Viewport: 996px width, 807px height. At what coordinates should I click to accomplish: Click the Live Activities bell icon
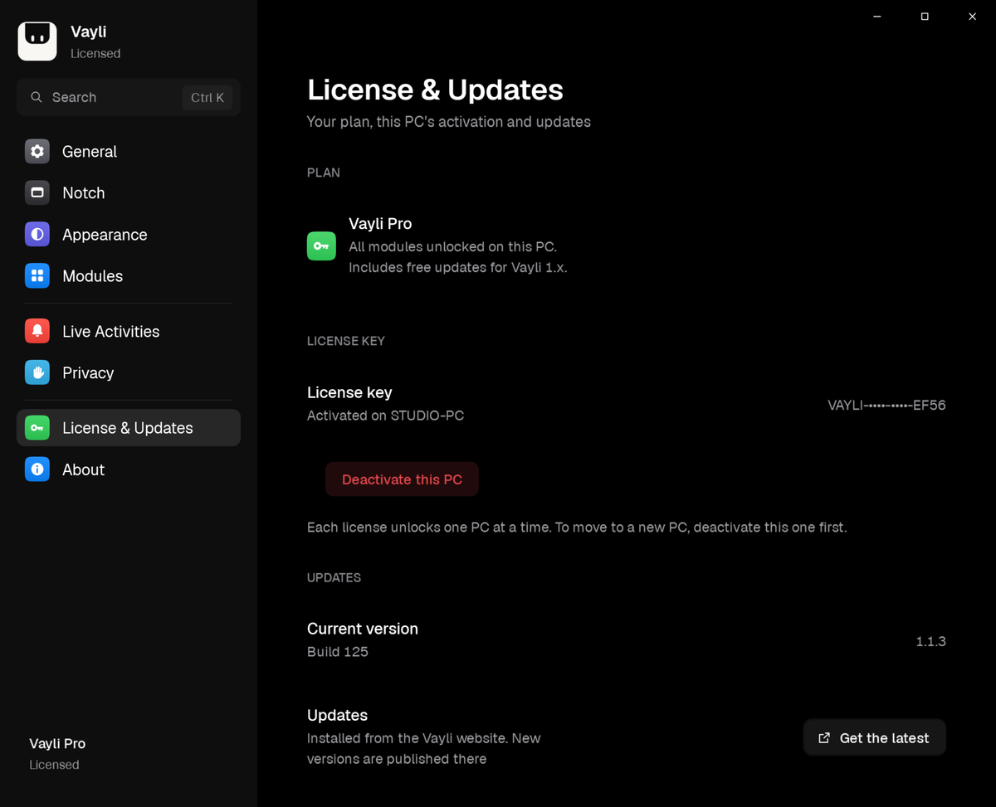tap(37, 331)
